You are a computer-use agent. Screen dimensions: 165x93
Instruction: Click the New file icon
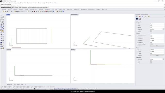tap(2, 12)
